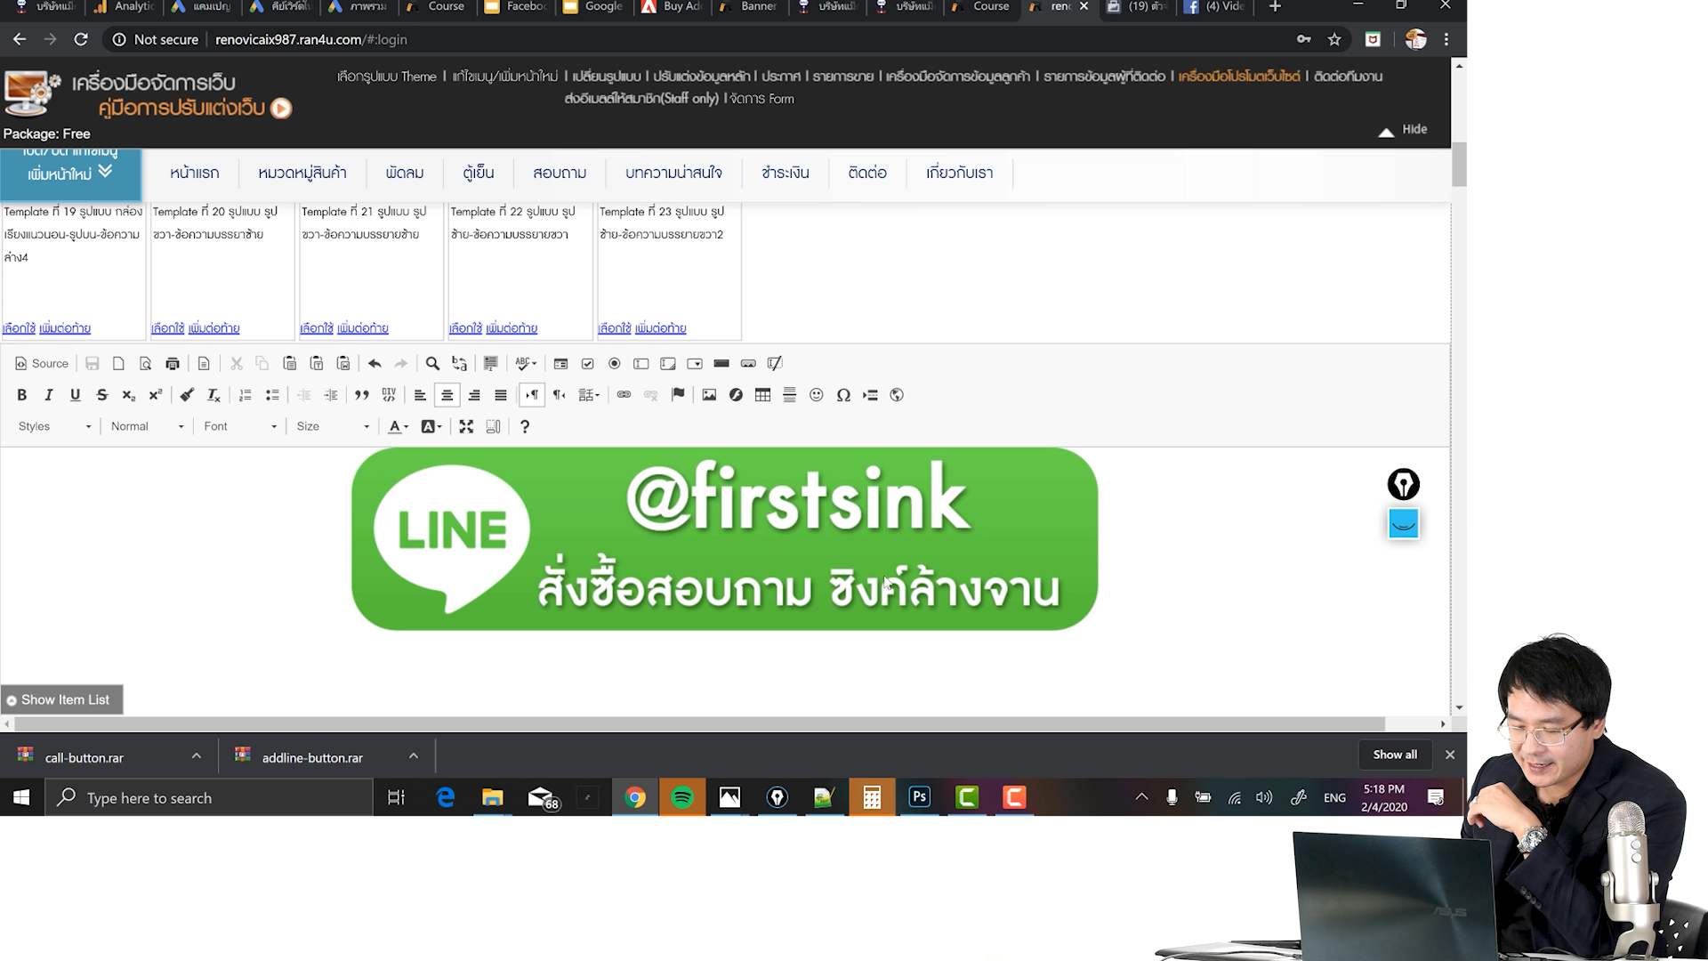Insert a Table
This screenshot has height=961, width=1708.
(x=762, y=395)
